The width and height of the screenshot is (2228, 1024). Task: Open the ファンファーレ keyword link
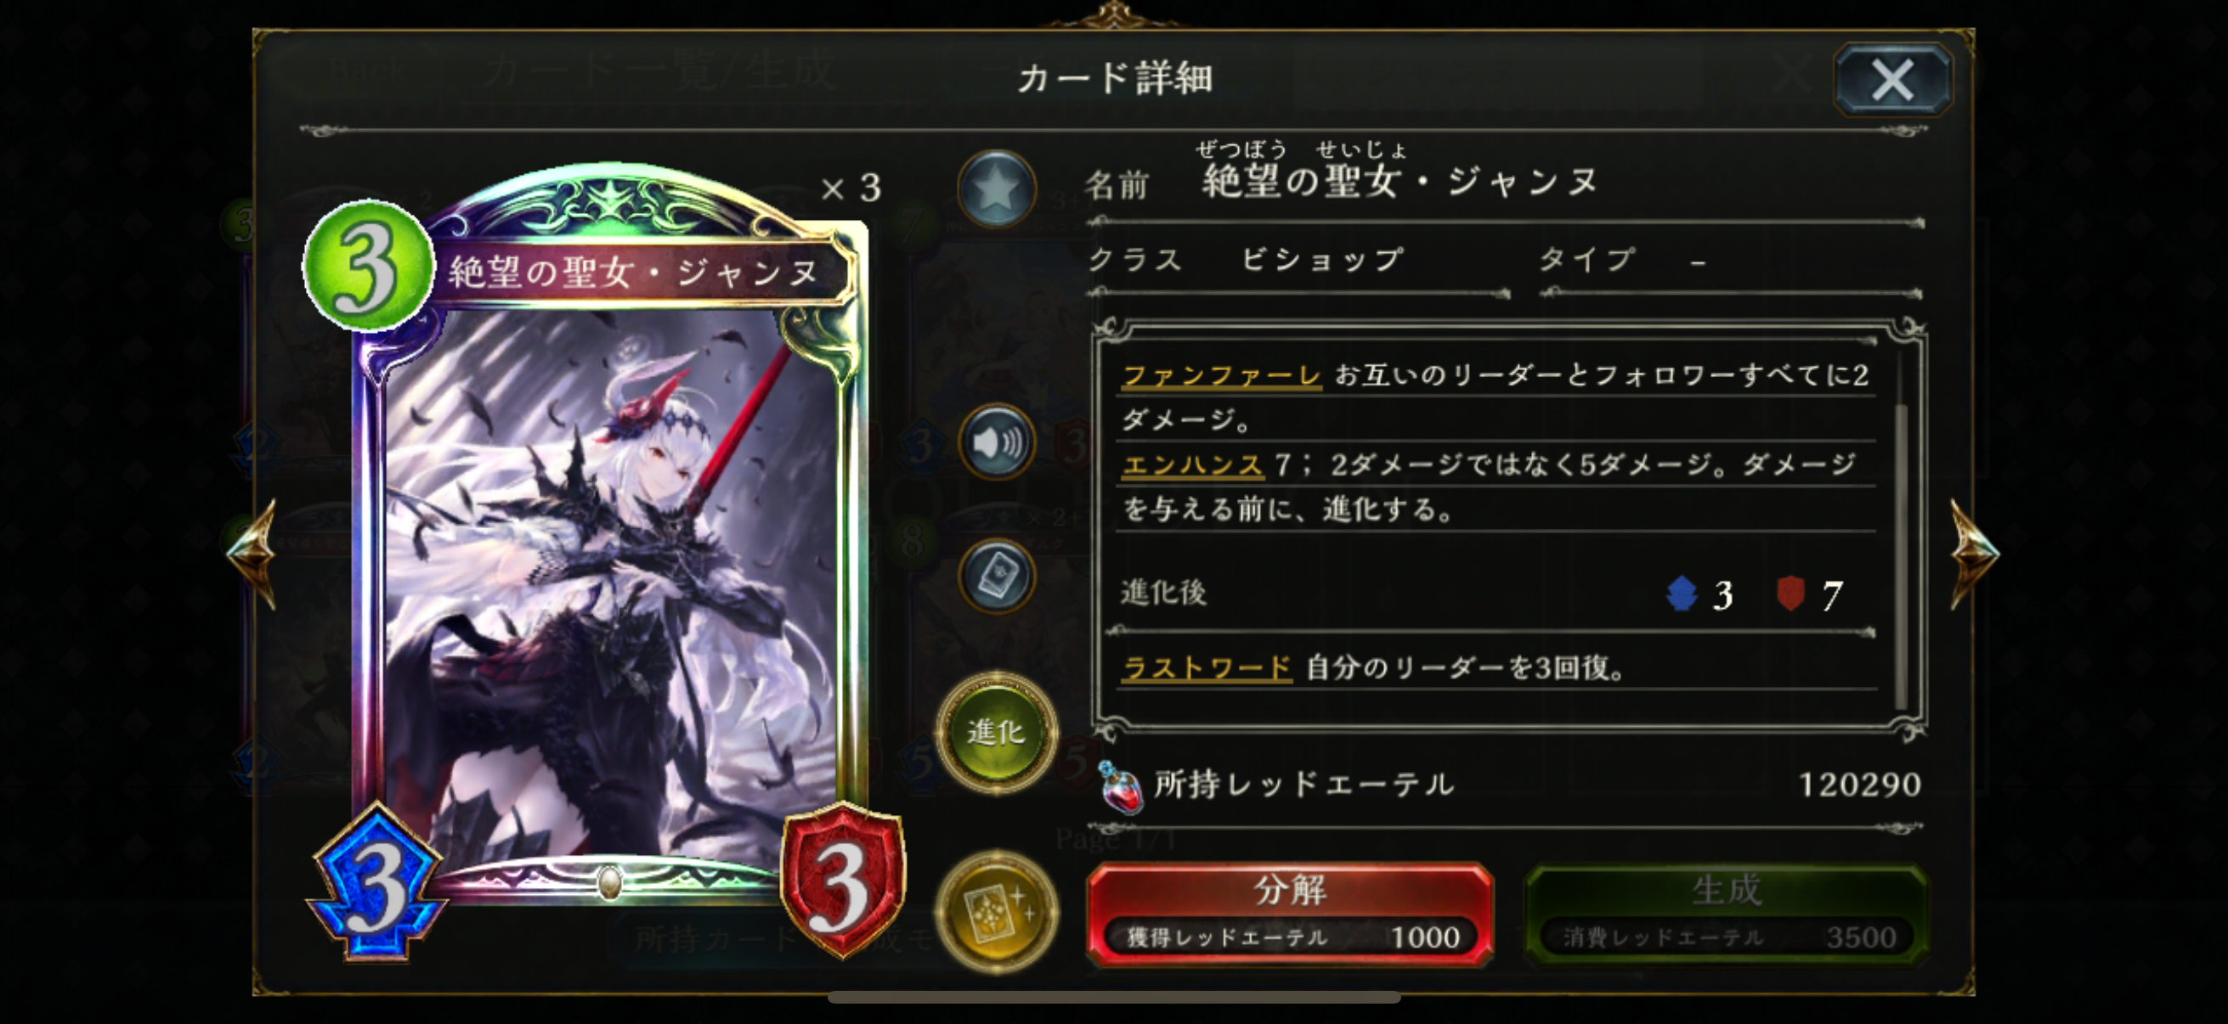pyautogui.click(x=1221, y=376)
